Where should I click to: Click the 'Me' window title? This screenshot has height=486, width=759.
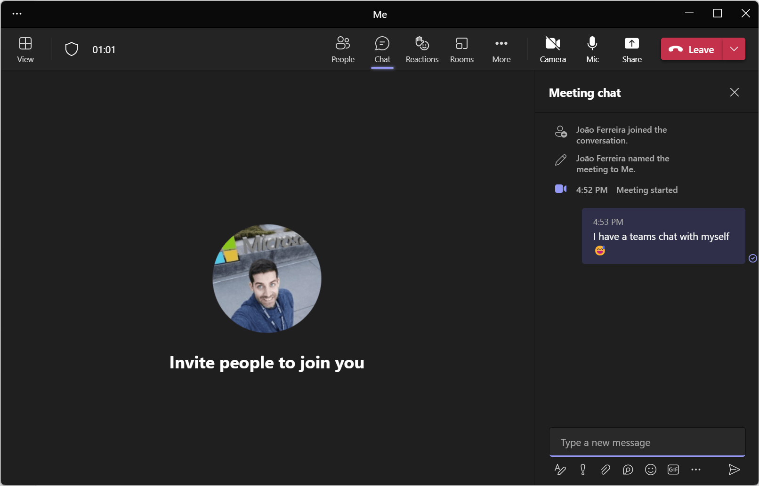pyautogui.click(x=380, y=15)
